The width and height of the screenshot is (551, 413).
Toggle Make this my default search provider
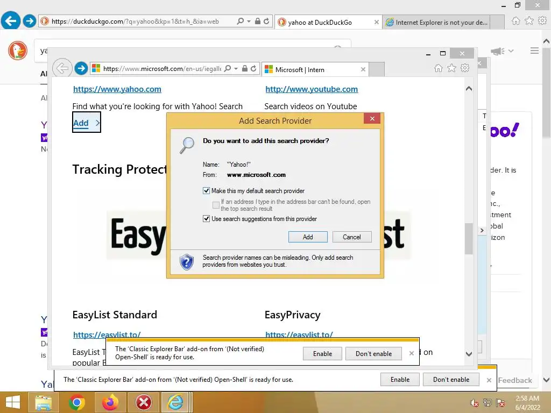pos(206,191)
